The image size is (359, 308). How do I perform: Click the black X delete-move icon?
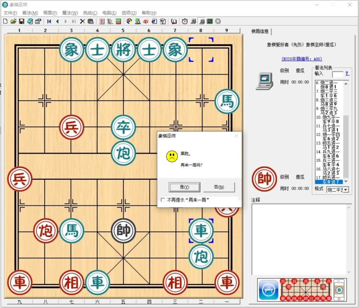[x=82, y=21]
